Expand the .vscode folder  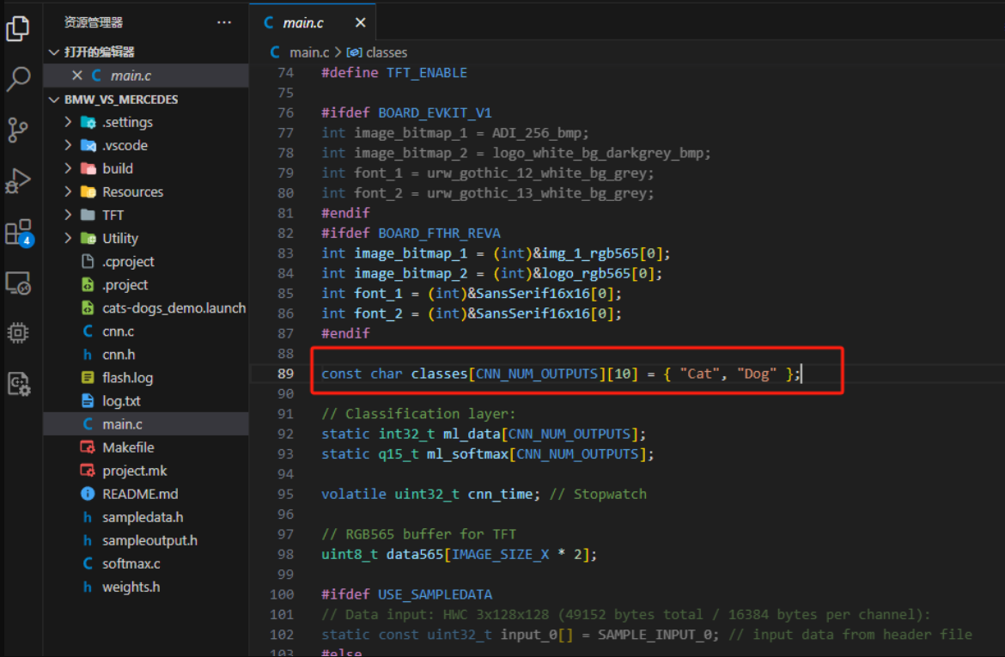[x=68, y=145]
